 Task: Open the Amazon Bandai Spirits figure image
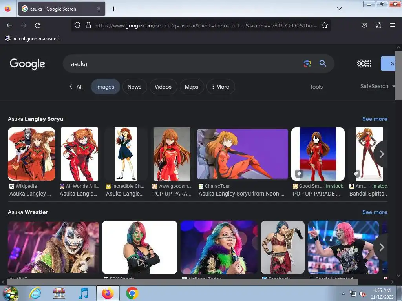[369, 154]
